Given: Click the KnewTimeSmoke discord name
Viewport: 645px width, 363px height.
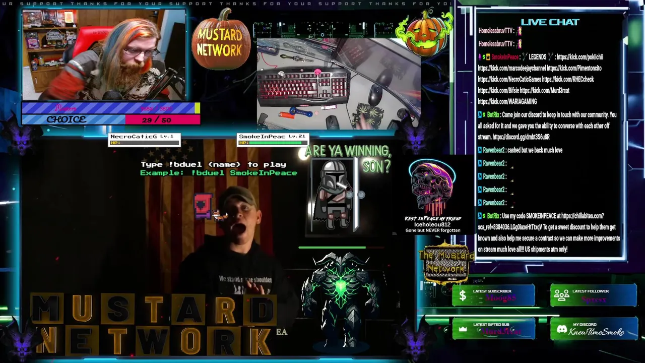Looking at the screenshot, I should [x=597, y=332].
